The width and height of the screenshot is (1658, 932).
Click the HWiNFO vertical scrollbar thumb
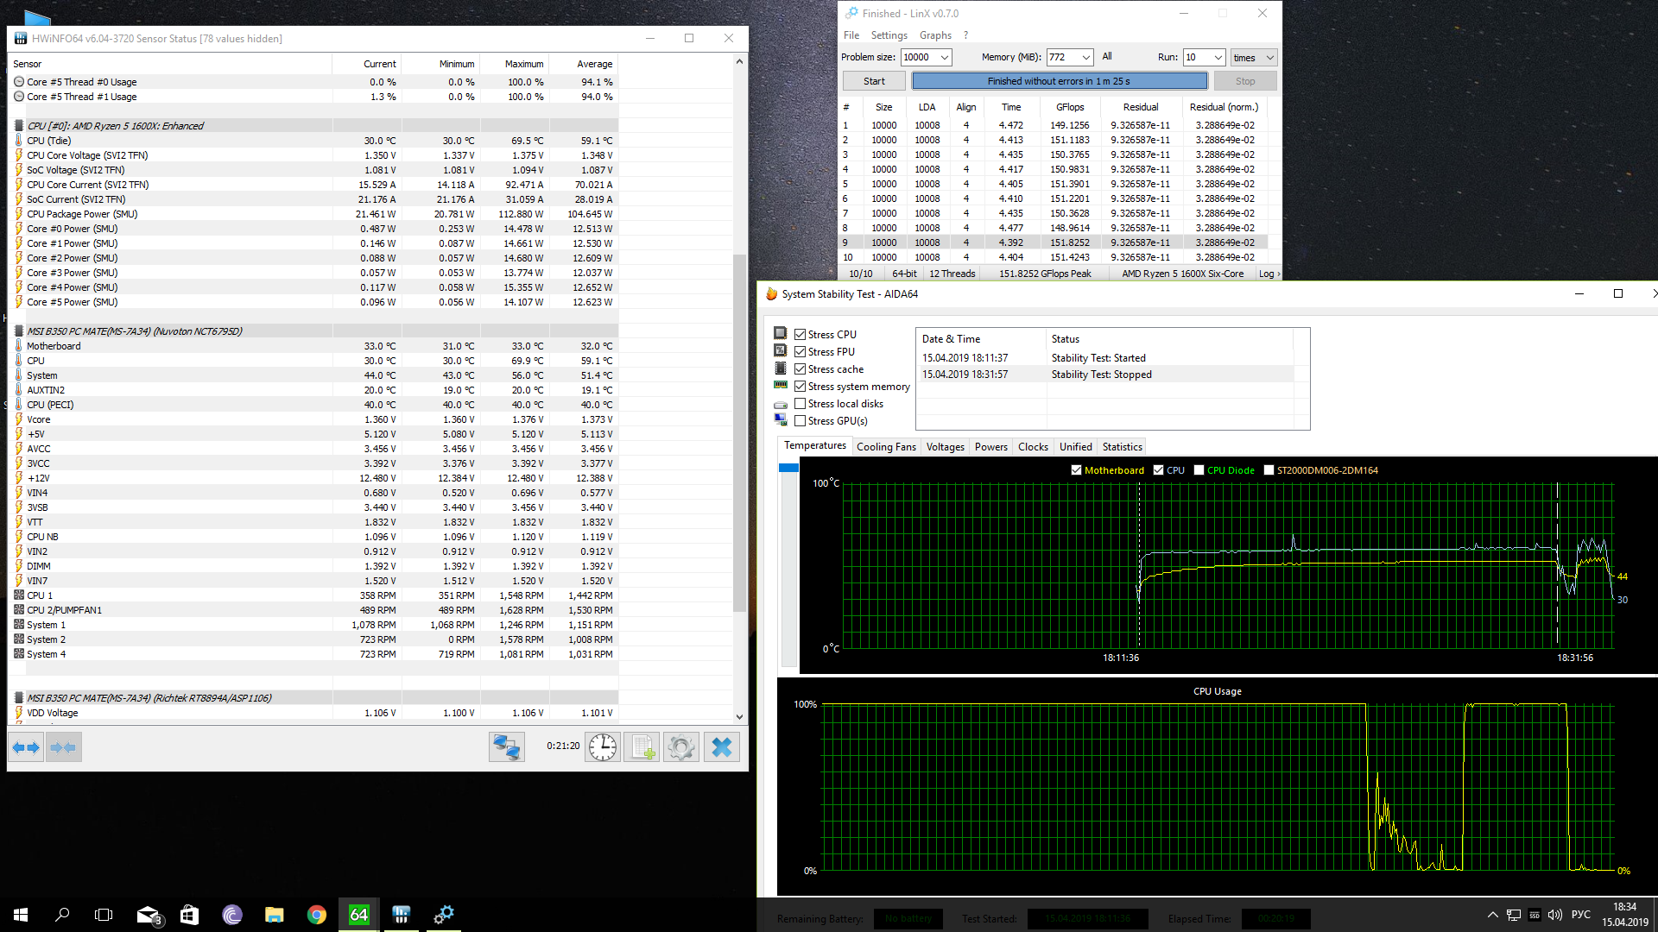[x=739, y=431]
